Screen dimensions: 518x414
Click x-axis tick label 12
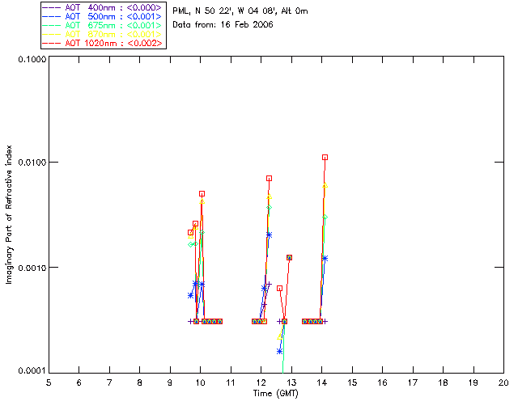tap(261, 382)
